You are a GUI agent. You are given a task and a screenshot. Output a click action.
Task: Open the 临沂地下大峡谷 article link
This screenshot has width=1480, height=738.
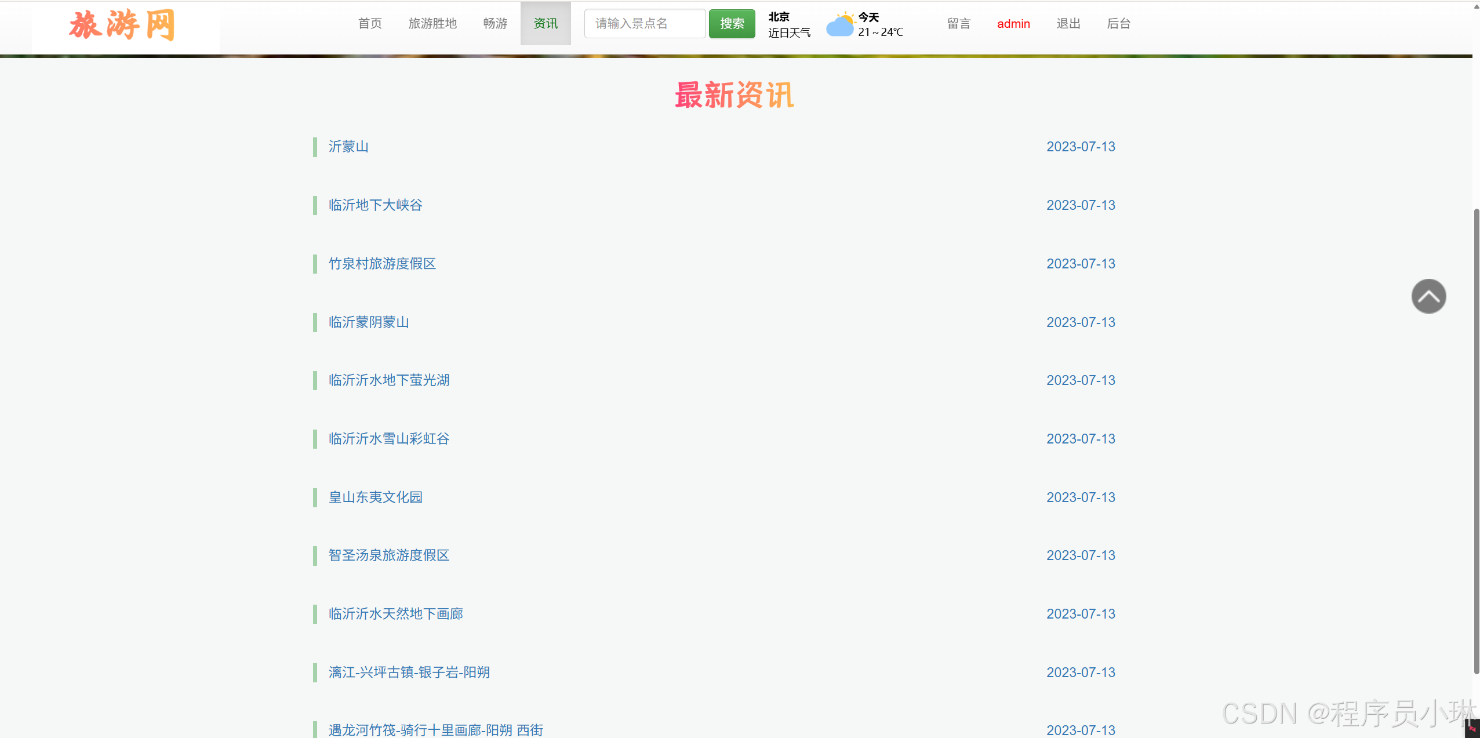[374, 205]
